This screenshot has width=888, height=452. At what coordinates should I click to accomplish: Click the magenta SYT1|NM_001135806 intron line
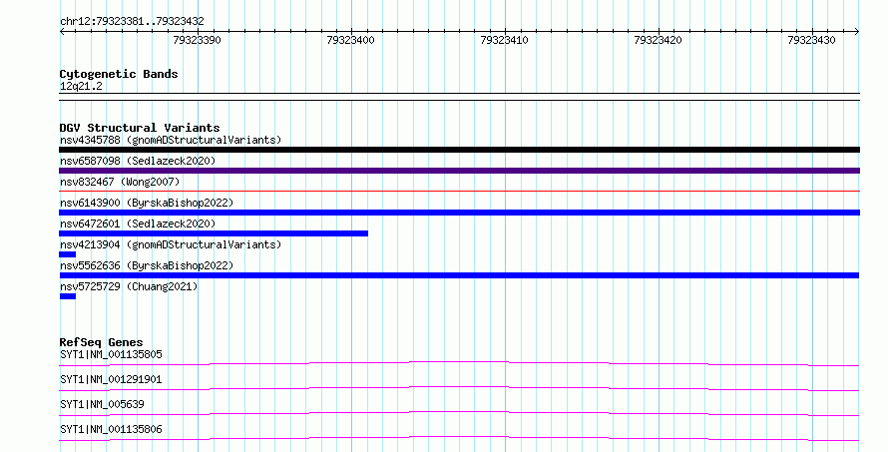(x=459, y=438)
